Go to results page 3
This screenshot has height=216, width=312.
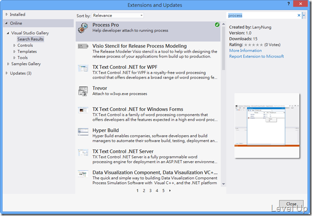click(x=150, y=190)
